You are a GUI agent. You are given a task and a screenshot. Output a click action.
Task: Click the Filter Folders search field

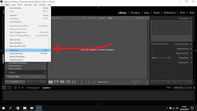(25, 76)
